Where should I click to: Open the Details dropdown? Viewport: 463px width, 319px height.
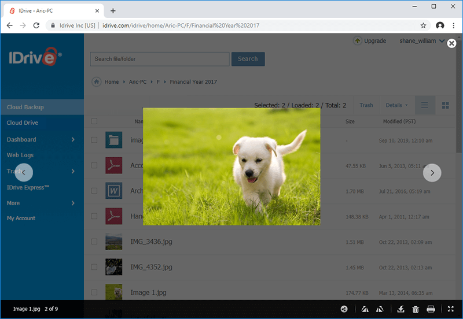tap(396, 105)
